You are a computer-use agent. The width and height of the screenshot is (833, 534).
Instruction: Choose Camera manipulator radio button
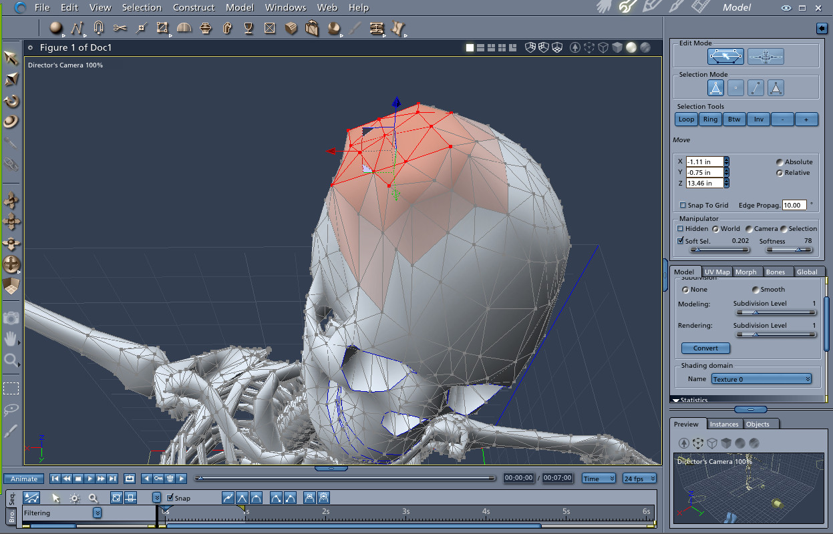click(749, 229)
